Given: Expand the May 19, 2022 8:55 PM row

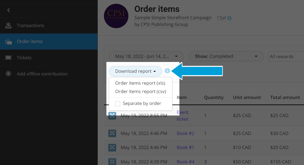Looking at the screenshot, I should click(112, 116).
